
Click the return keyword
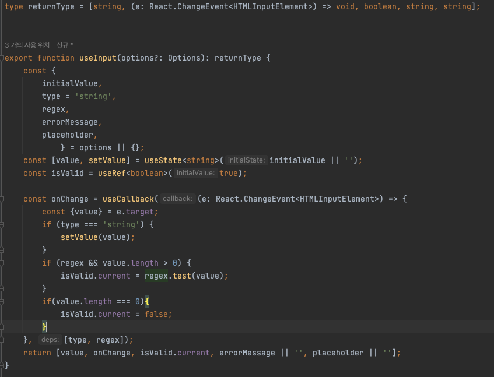click(x=37, y=353)
